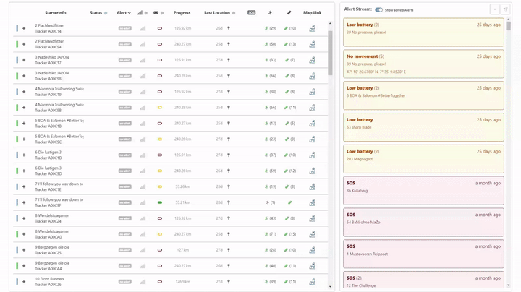This screenshot has width=521, height=292.
Task: Click the SOS badge in the table header
Action: pos(251,12)
